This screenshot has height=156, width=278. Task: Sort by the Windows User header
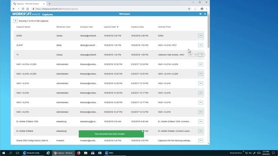(x=63, y=27)
